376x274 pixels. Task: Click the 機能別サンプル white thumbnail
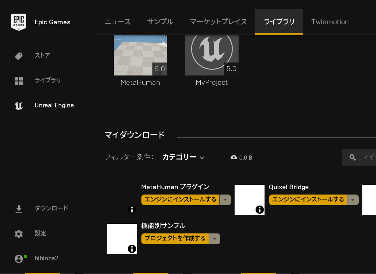pos(122,239)
